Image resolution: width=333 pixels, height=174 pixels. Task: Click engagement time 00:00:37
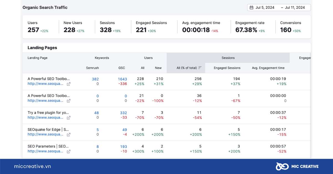pos(278,113)
